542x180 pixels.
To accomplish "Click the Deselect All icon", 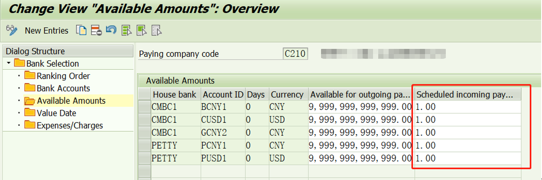I will point(156,30).
